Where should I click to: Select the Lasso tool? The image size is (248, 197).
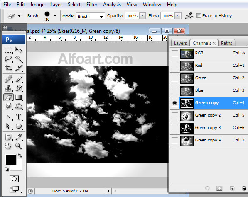click(8, 59)
